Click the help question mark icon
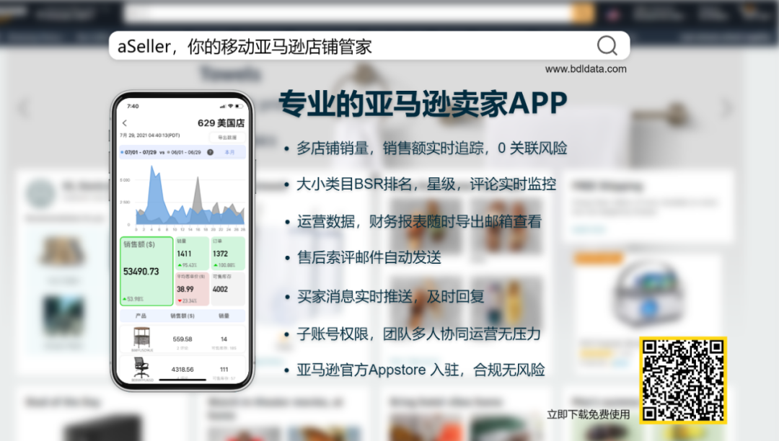This screenshot has height=441, width=779. coord(210,152)
